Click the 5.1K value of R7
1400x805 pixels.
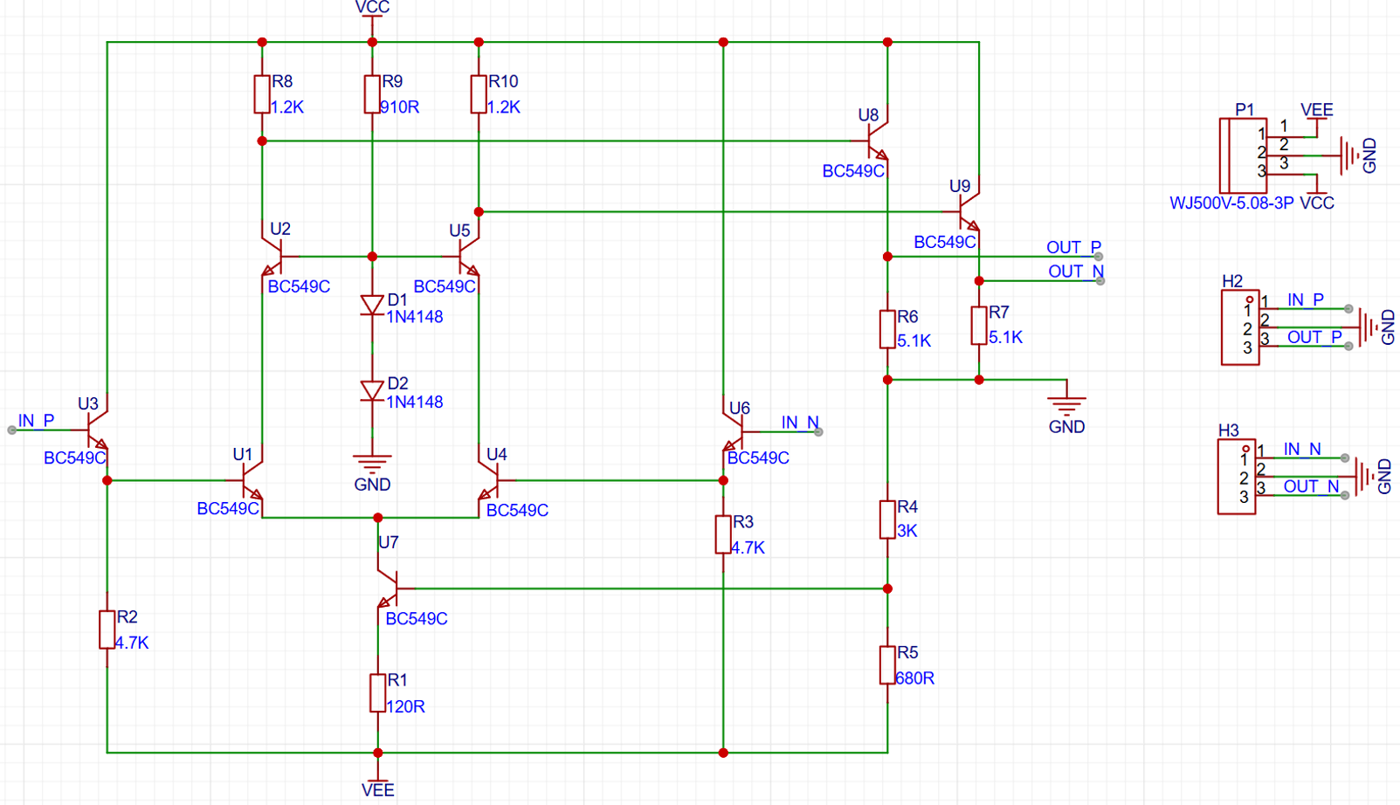click(1005, 338)
